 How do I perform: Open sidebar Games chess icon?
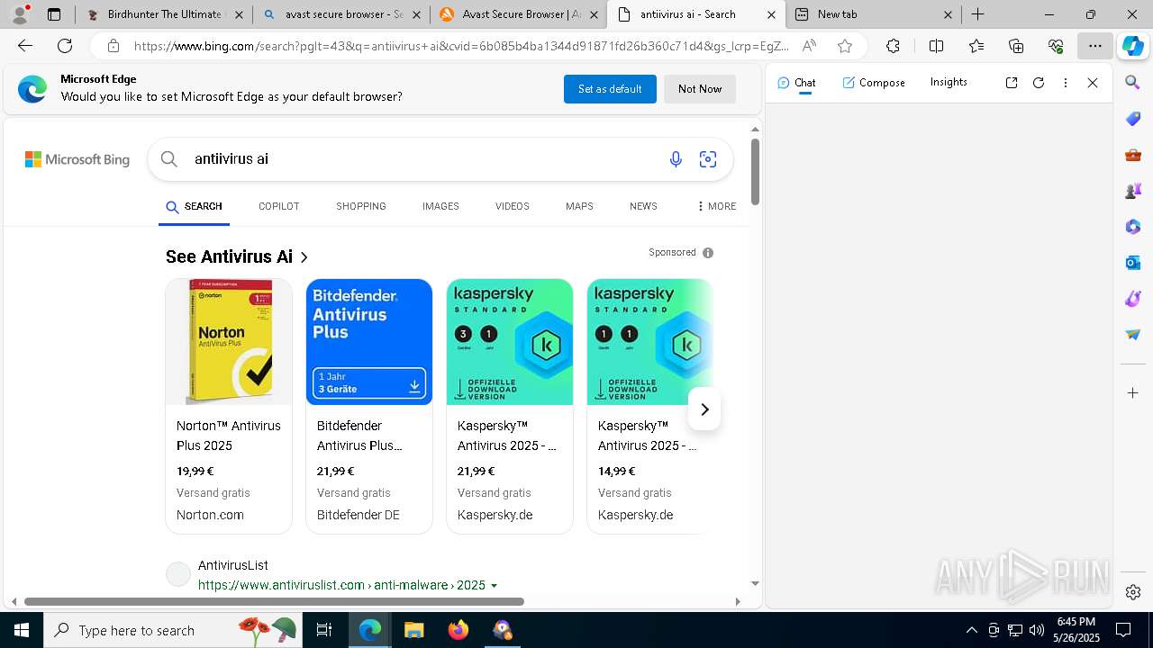pyautogui.click(x=1133, y=191)
